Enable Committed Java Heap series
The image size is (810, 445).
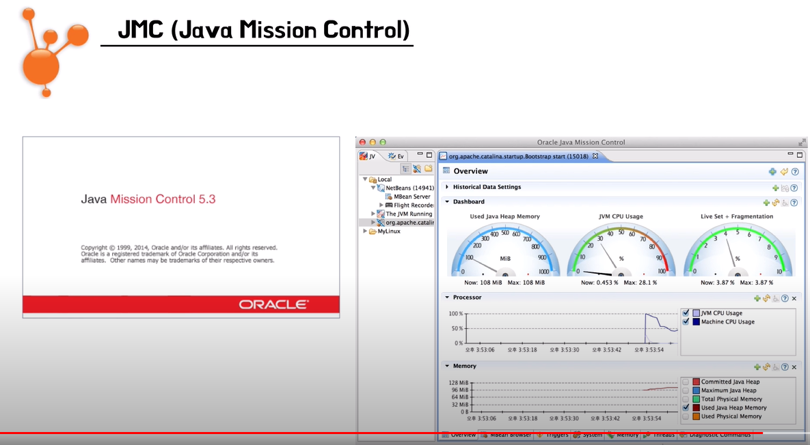pyautogui.click(x=686, y=382)
